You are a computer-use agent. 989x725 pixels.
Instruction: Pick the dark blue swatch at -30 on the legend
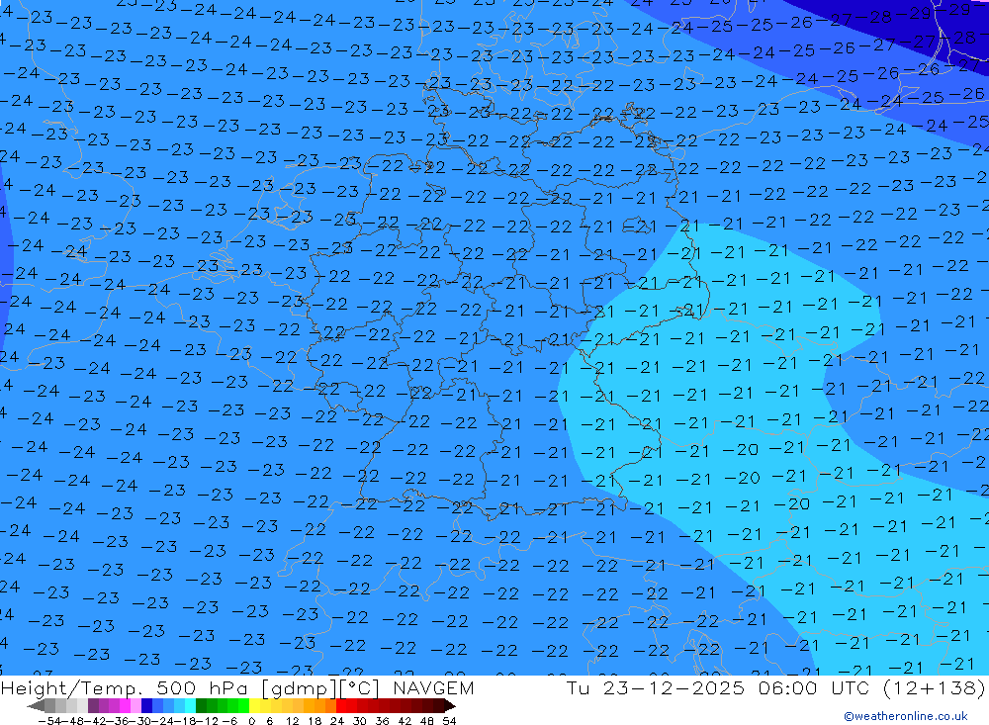tap(146, 706)
